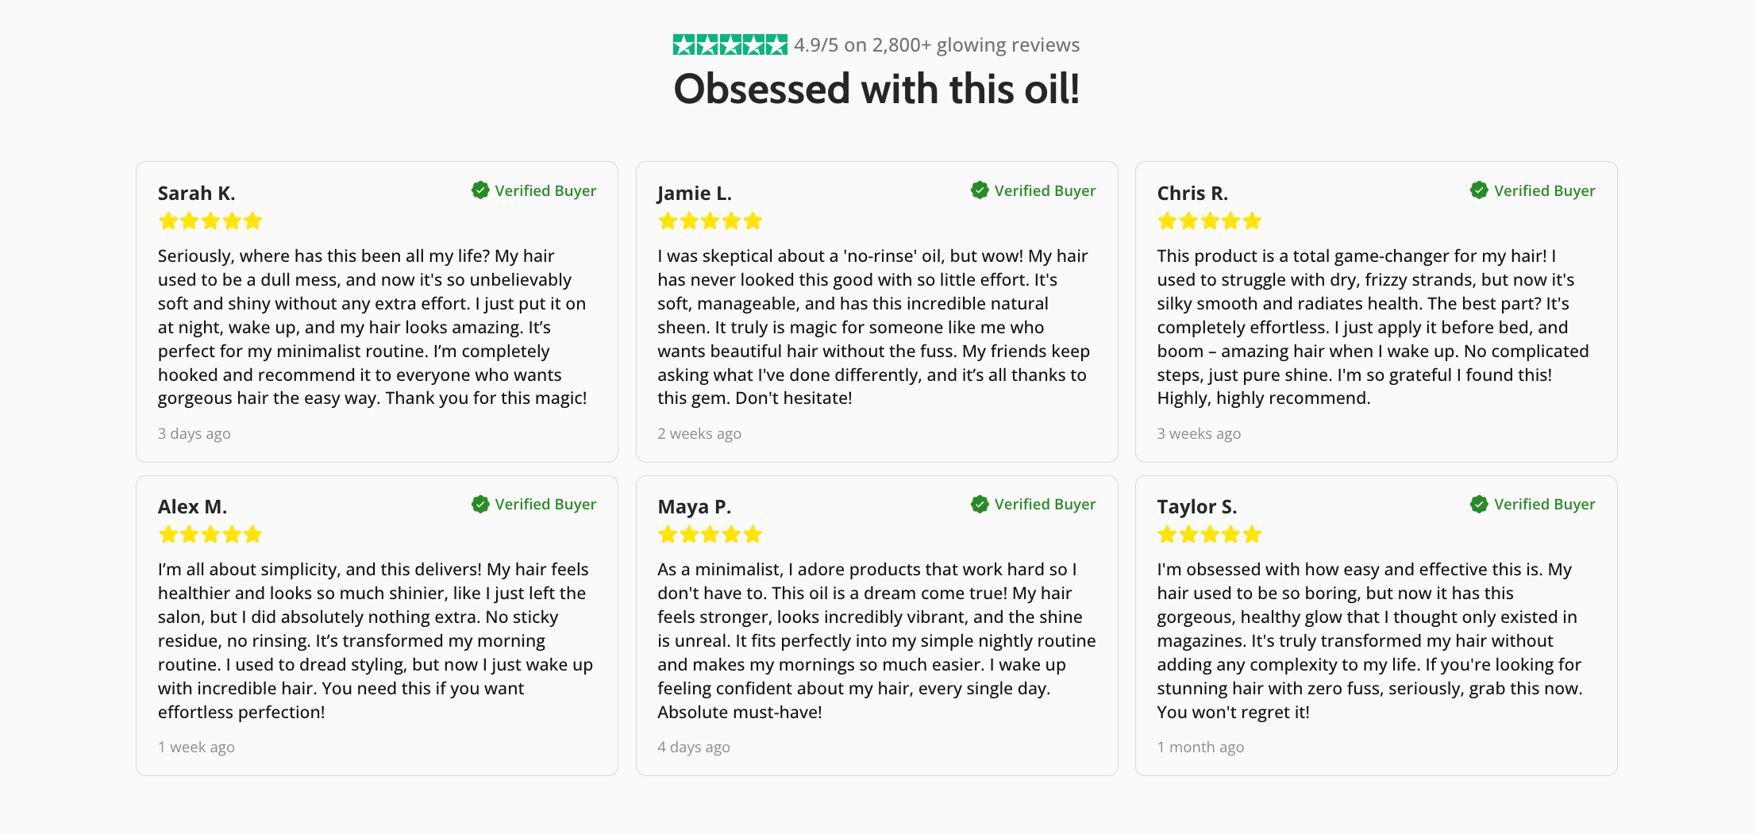Click the yellow star rating under Chris R.
Image resolution: width=1756 pixels, height=834 pixels.
point(1209,221)
